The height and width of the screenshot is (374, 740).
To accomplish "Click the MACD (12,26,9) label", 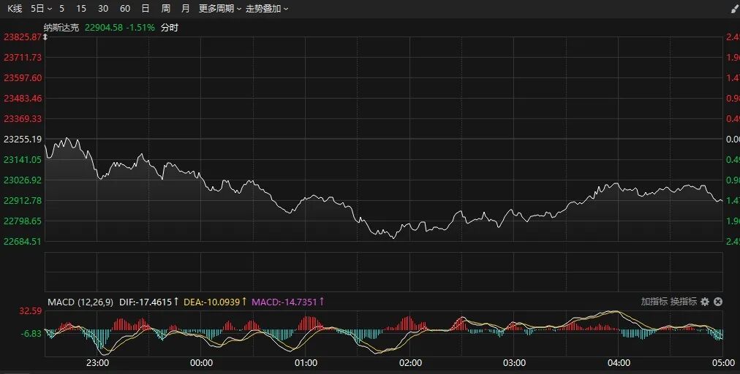I will point(80,302).
